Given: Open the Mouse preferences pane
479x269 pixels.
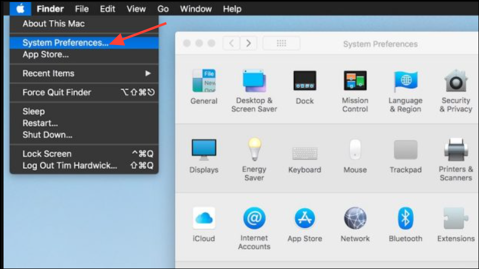Looking at the screenshot, I should tap(355, 156).
